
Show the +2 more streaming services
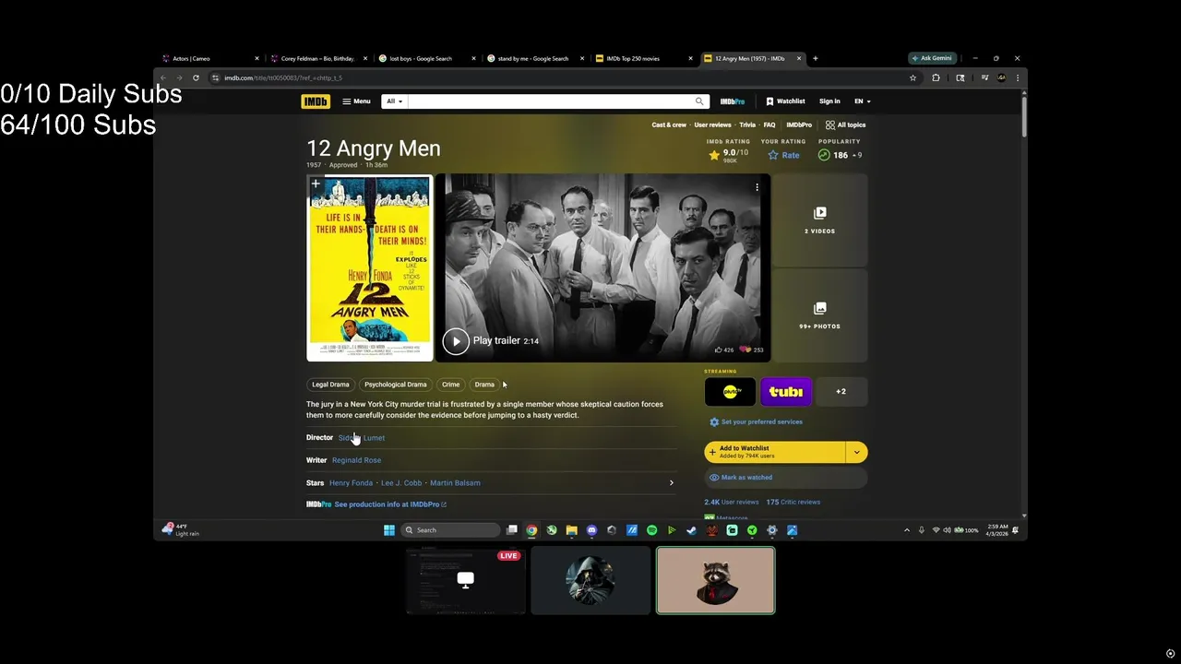pyautogui.click(x=841, y=392)
